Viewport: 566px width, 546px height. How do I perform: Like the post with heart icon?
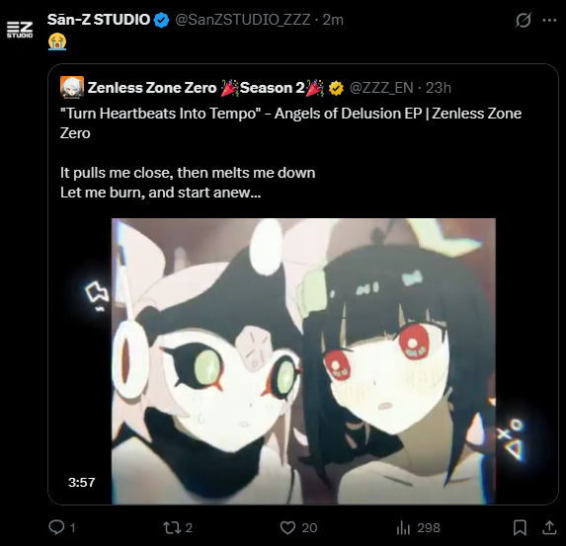pyautogui.click(x=287, y=528)
